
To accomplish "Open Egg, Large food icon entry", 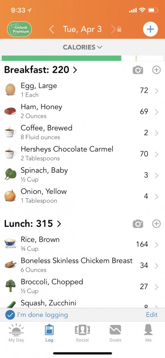I will pos(10,89).
